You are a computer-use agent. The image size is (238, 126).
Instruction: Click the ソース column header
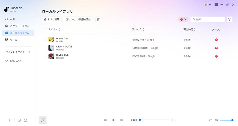215,30
